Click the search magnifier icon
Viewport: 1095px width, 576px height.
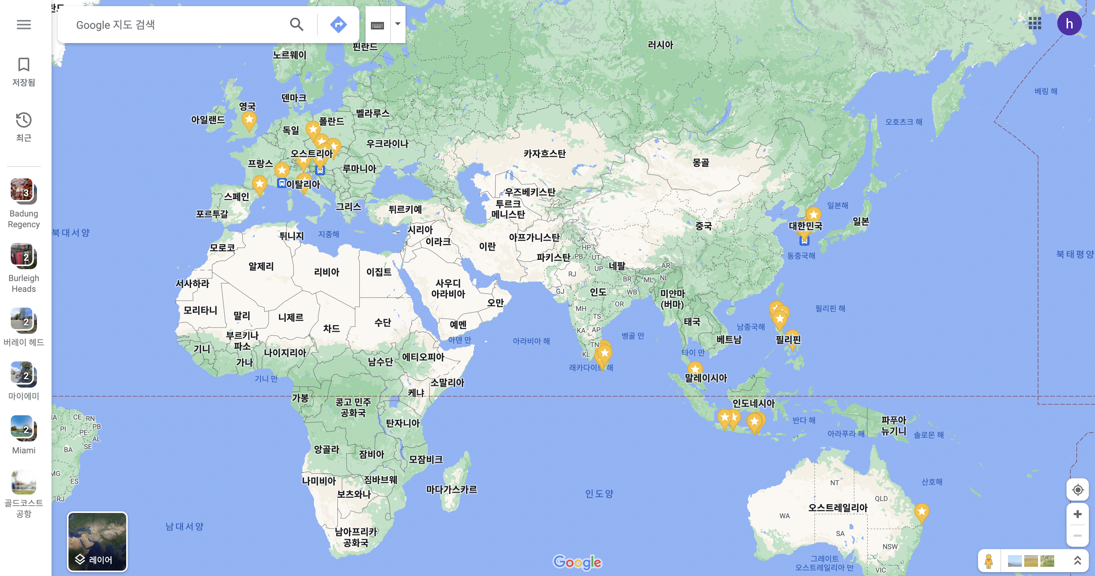(x=296, y=25)
